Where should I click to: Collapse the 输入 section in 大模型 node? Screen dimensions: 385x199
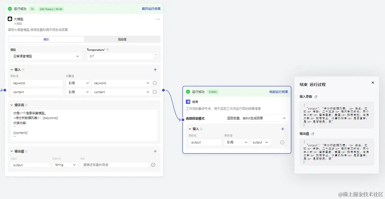(12, 70)
